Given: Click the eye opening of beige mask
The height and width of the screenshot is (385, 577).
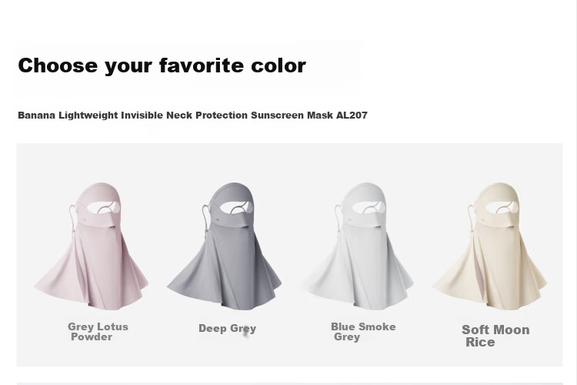Looking at the screenshot, I should coord(502,207).
